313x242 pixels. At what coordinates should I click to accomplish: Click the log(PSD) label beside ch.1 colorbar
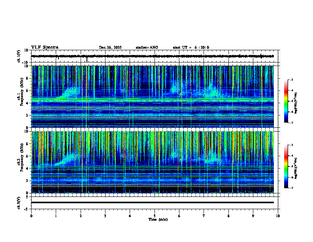coord(296,103)
